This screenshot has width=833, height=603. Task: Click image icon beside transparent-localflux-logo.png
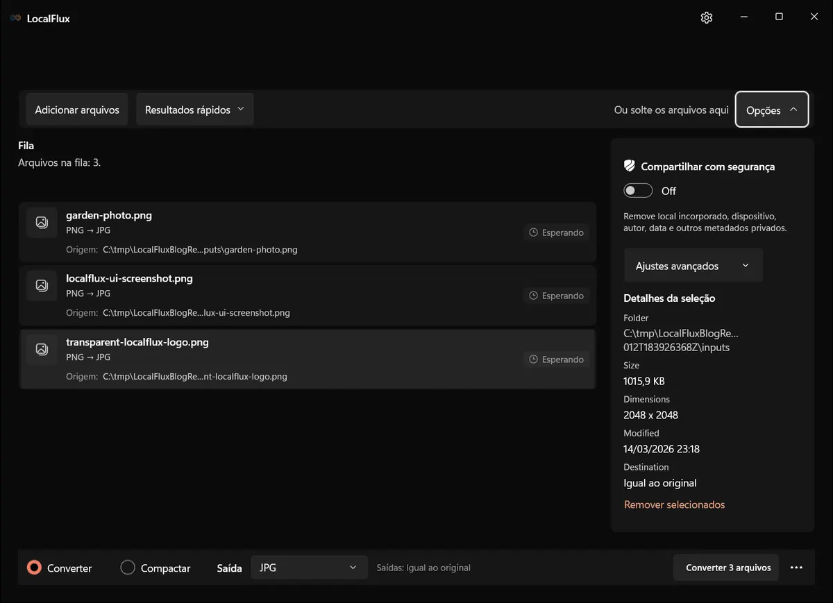[x=42, y=349]
